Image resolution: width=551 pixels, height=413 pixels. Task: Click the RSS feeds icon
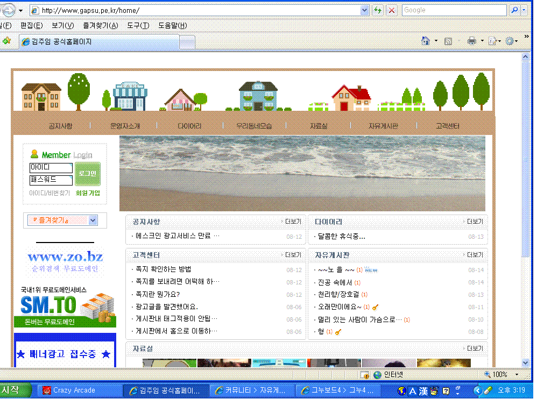click(448, 41)
